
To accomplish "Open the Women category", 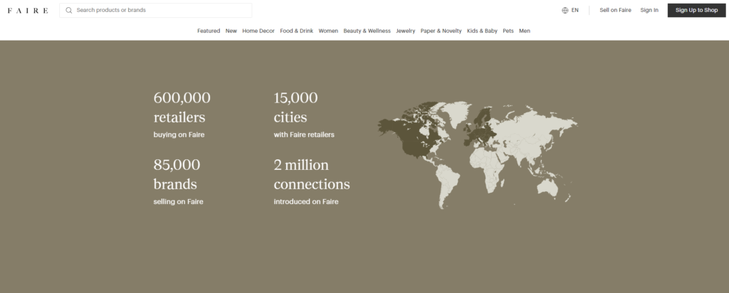I will coord(328,31).
